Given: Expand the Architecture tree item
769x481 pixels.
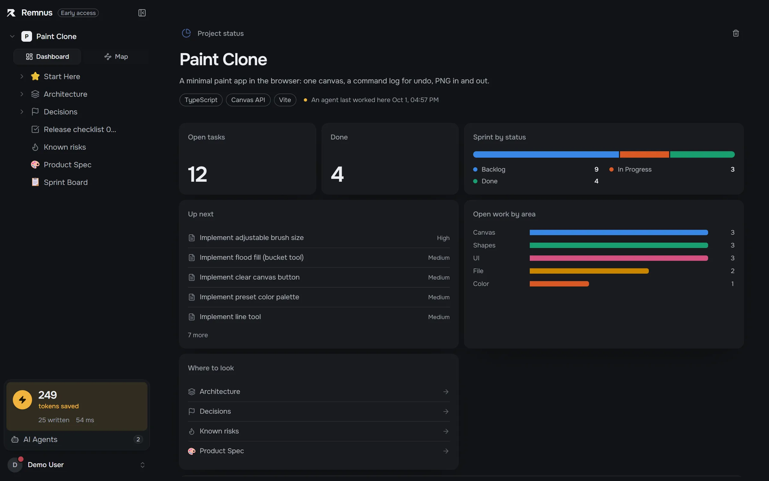Looking at the screenshot, I should click(x=21, y=94).
